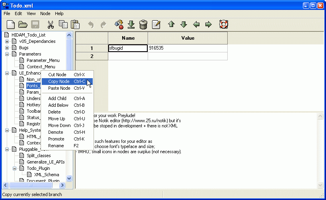The image size is (326, 200).
Task: Click the green down arrow icon
Action: pos(183,25)
